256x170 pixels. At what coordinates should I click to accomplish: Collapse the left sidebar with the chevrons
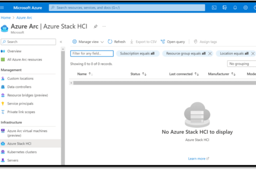click(x=61, y=42)
